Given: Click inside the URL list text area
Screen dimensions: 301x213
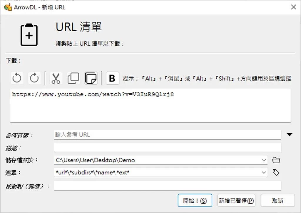Looking at the screenshot, I should 150,105.
